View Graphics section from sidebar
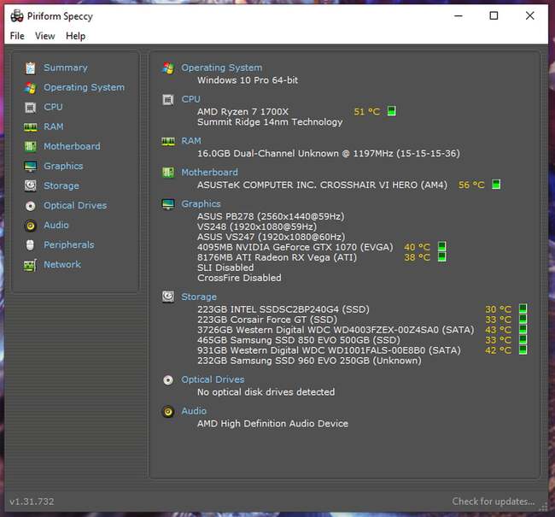The image size is (555, 517). tap(63, 166)
